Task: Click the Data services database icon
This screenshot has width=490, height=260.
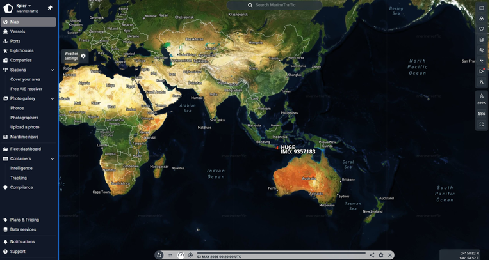Action: pyautogui.click(x=5, y=229)
